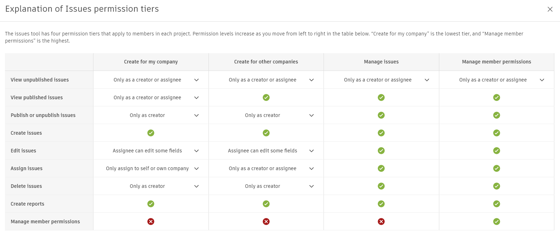Click red X under Create for other companies

(x=266, y=222)
